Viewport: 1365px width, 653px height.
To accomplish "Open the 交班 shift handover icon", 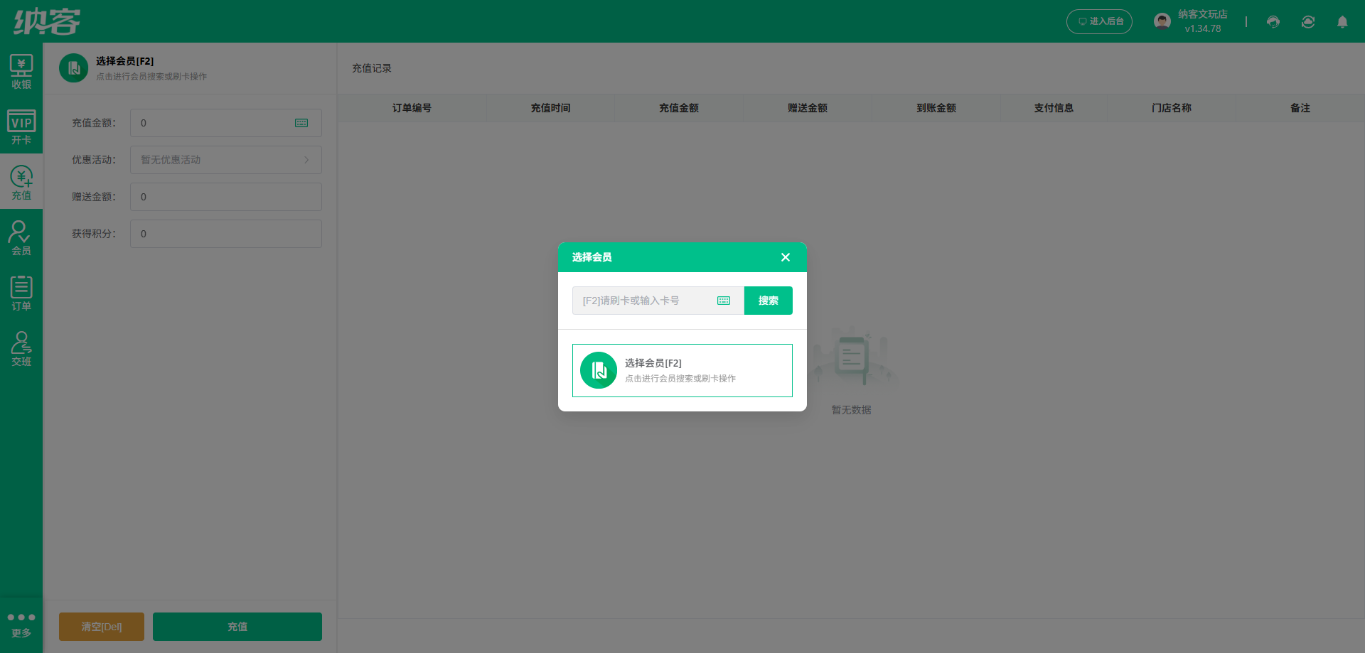I will click(21, 349).
